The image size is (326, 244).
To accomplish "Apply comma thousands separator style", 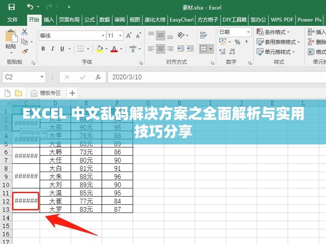I will 247,42.
